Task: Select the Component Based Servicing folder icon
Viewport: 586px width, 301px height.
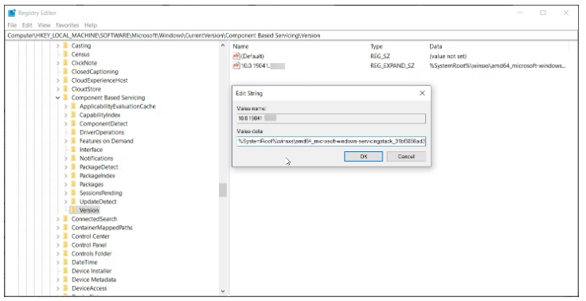Action: 65,98
